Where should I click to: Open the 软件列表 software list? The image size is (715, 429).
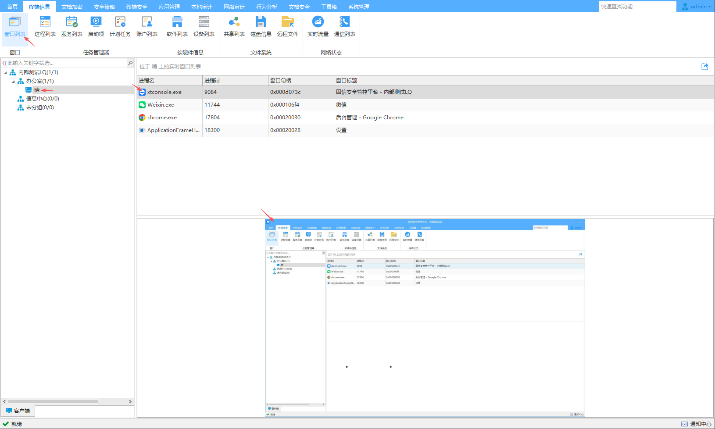point(177,26)
